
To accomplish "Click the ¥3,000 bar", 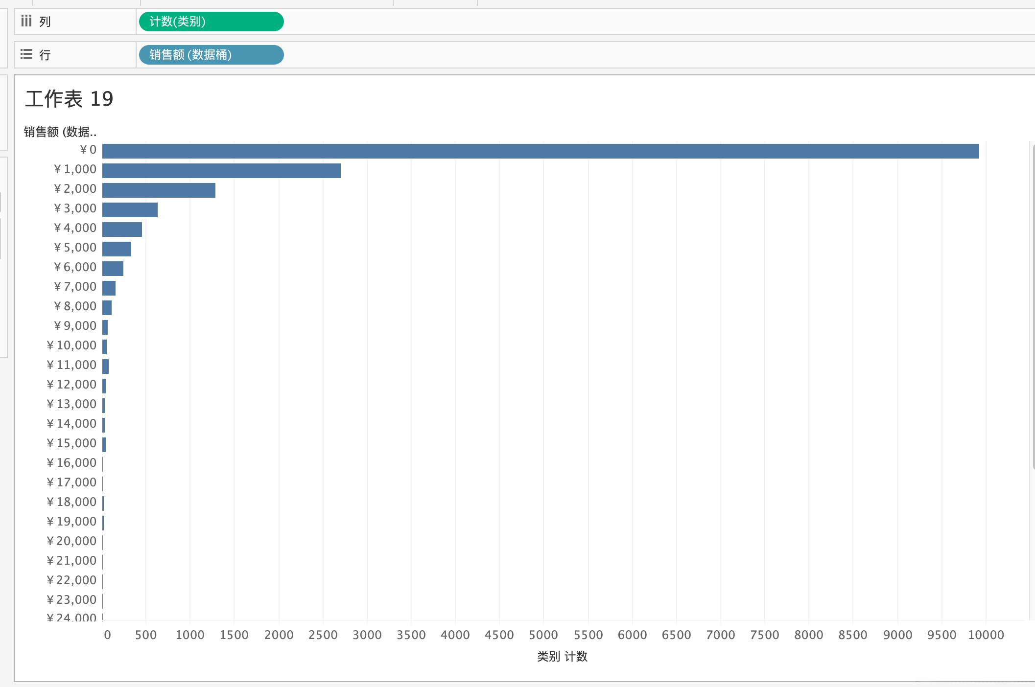I will [x=130, y=210].
